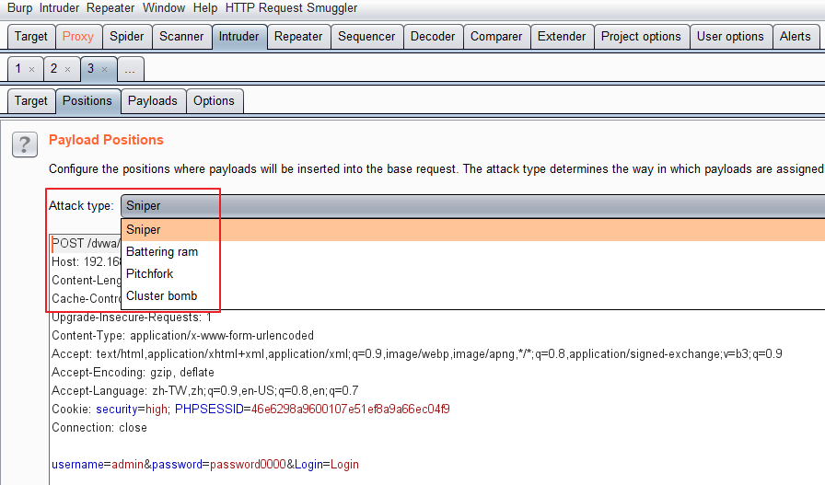
Task: Switch to the Repeater main tab
Action: [x=298, y=36]
